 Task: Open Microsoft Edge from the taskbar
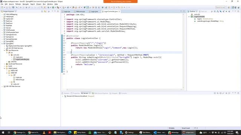(x=70, y=132)
